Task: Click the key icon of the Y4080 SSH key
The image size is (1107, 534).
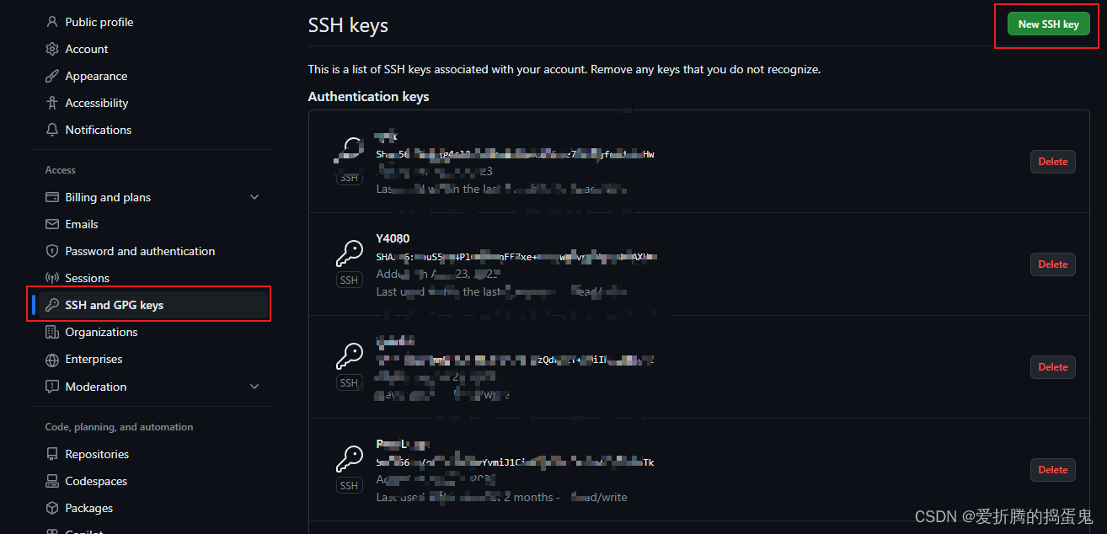Action: click(x=350, y=254)
